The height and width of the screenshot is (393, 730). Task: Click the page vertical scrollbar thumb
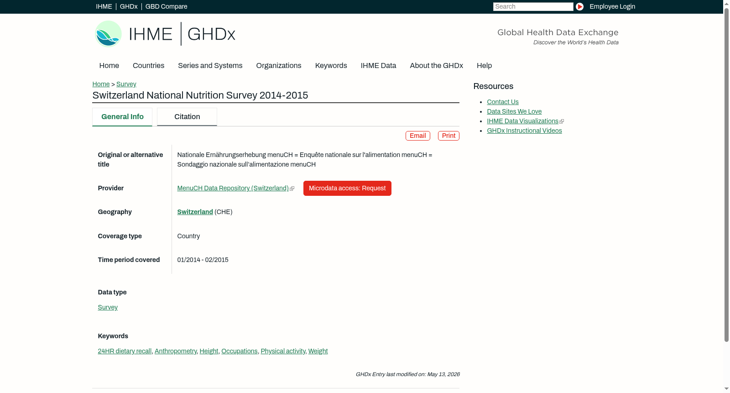(x=726, y=174)
